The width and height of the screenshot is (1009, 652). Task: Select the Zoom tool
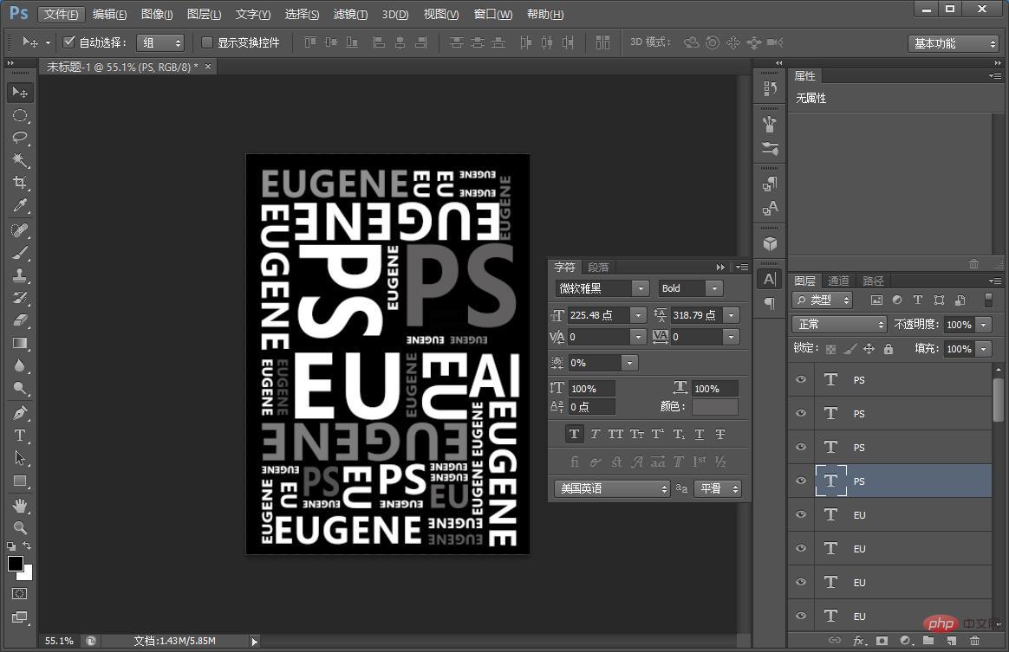(x=20, y=528)
